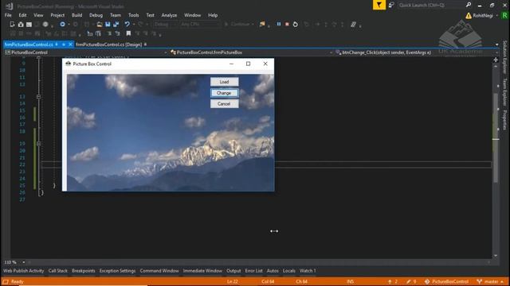Click the Change button in the form
The width and height of the screenshot is (510, 286).
(224, 93)
